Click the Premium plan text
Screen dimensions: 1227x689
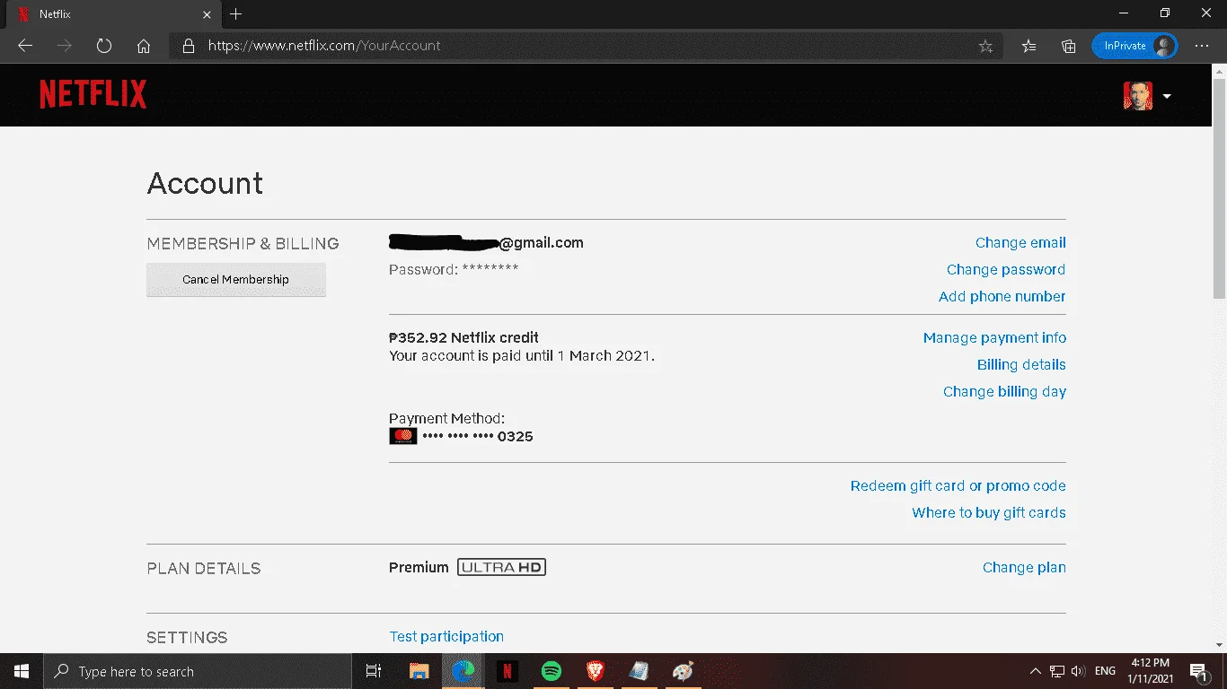[x=419, y=567]
